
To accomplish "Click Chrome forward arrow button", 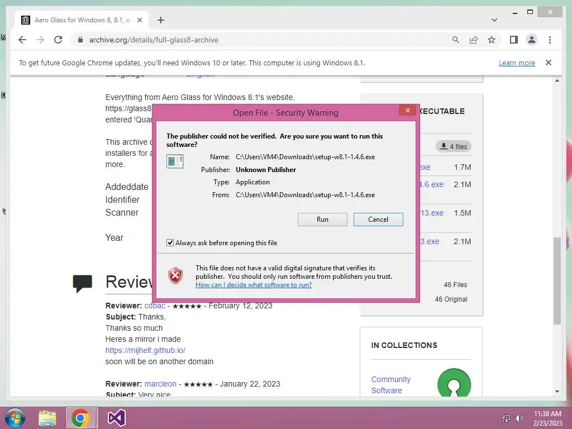I will [x=40, y=40].
